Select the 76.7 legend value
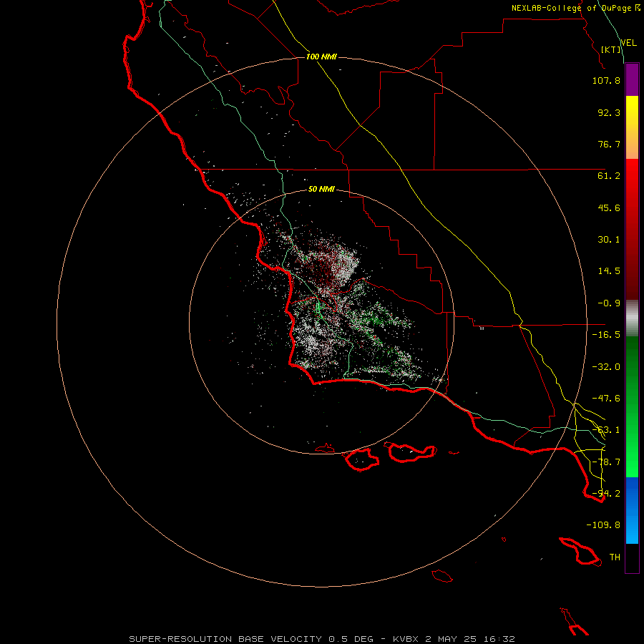This screenshot has width=644, height=644. (x=609, y=144)
